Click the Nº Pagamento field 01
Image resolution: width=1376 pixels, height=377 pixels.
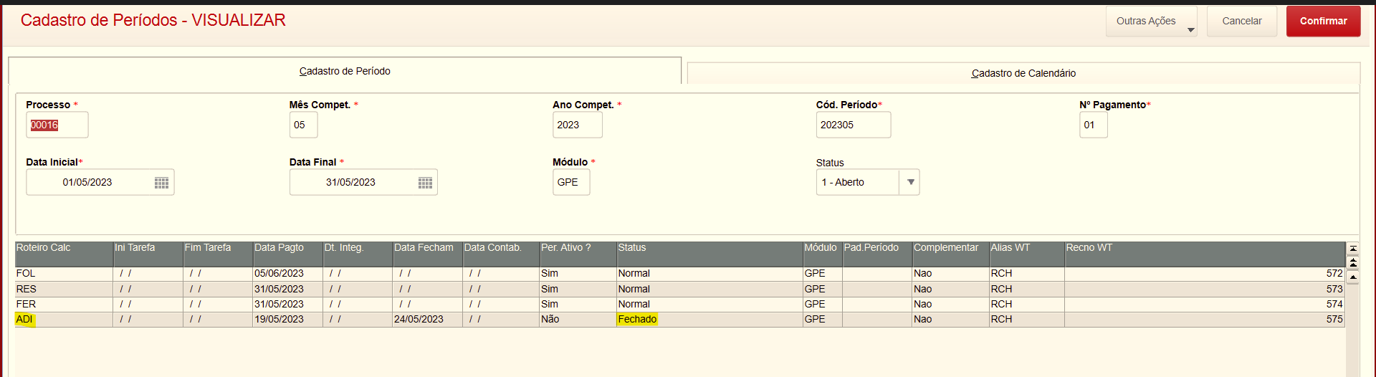coord(1093,125)
